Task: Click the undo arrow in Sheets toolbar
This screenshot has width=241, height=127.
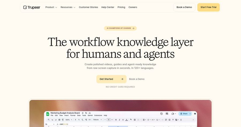Action: coord(52,120)
